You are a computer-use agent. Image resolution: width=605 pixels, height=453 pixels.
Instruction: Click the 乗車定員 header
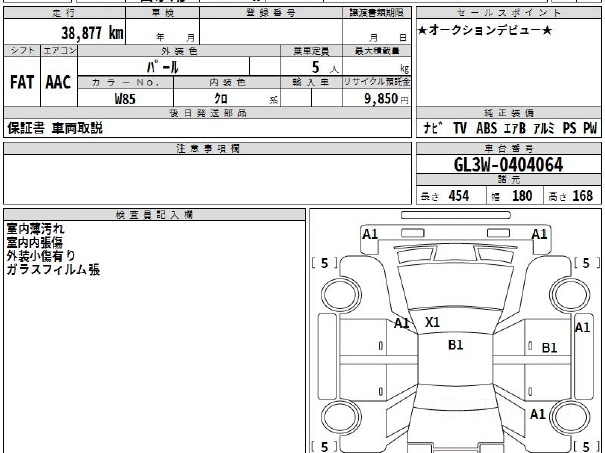(x=311, y=51)
